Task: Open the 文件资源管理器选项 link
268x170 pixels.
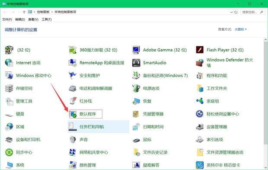Action: [225, 152]
